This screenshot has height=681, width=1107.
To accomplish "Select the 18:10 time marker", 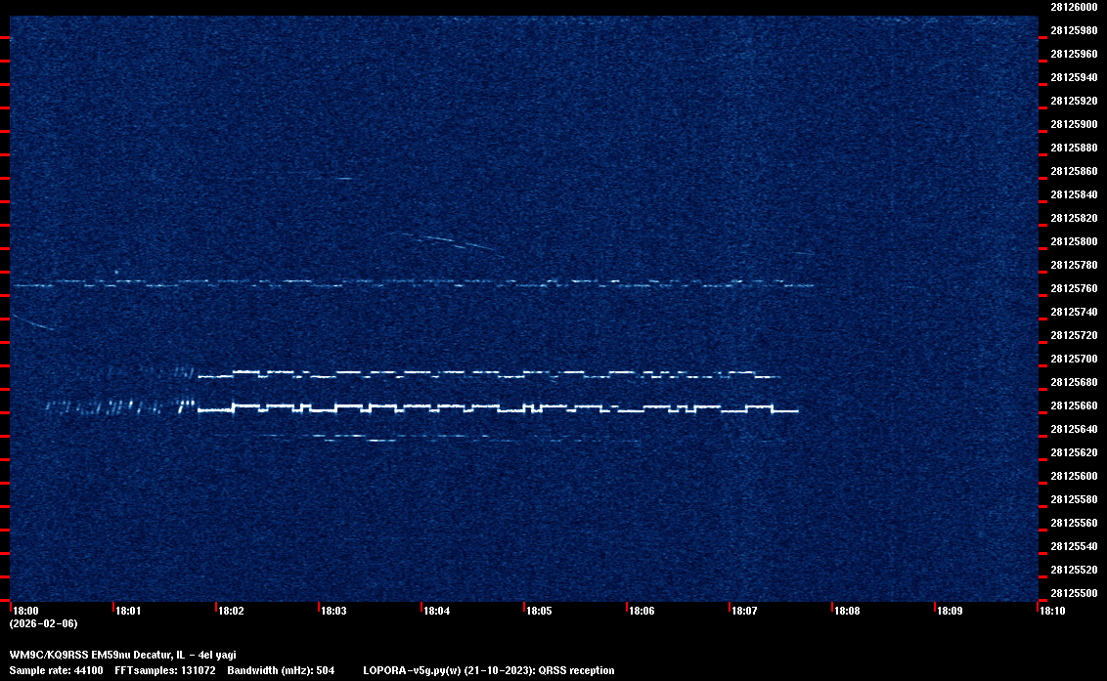I will tap(1052, 611).
